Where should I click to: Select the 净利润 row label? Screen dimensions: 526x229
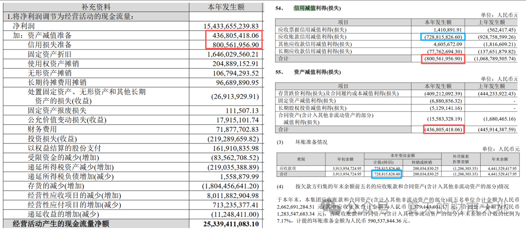tap(23, 26)
